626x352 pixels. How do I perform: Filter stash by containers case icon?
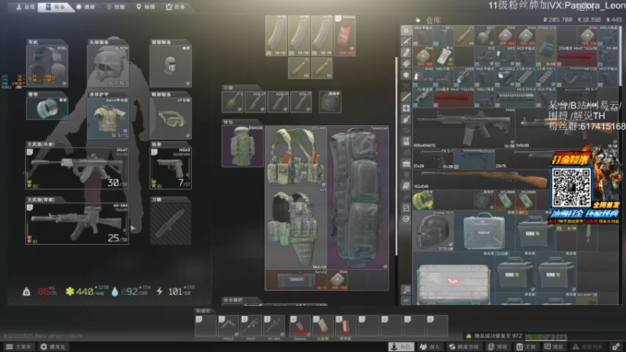coord(406,163)
